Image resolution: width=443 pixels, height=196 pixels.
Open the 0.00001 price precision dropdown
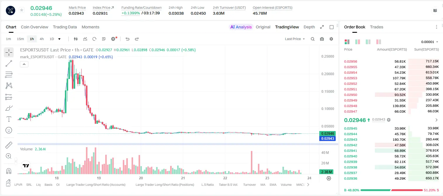(430, 42)
